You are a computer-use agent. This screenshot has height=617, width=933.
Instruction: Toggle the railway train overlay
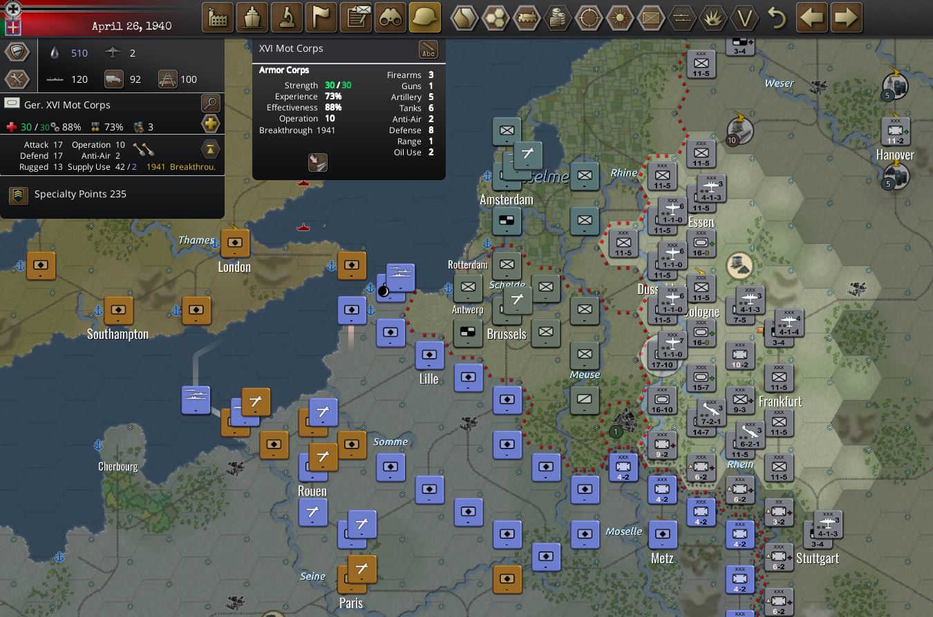[x=527, y=18]
